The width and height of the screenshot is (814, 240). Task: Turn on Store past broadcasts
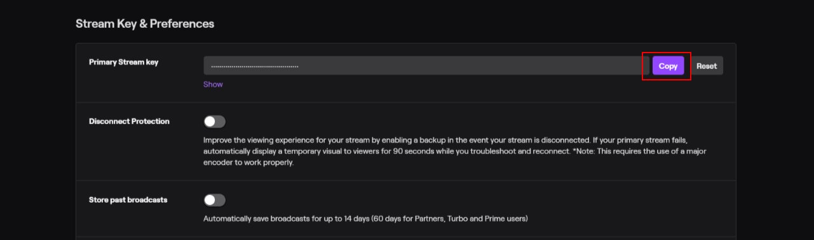[214, 200]
